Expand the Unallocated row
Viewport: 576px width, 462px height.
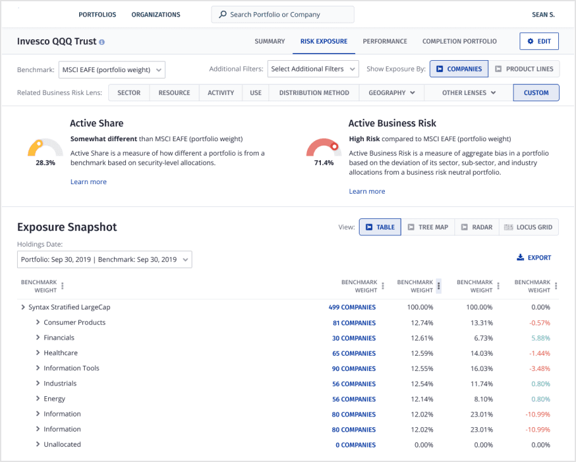click(37, 444)
